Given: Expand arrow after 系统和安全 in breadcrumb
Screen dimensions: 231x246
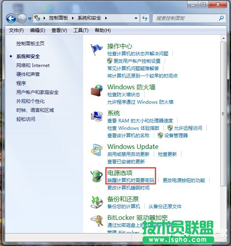Looking at the screenshot, I should coord(106,18).
